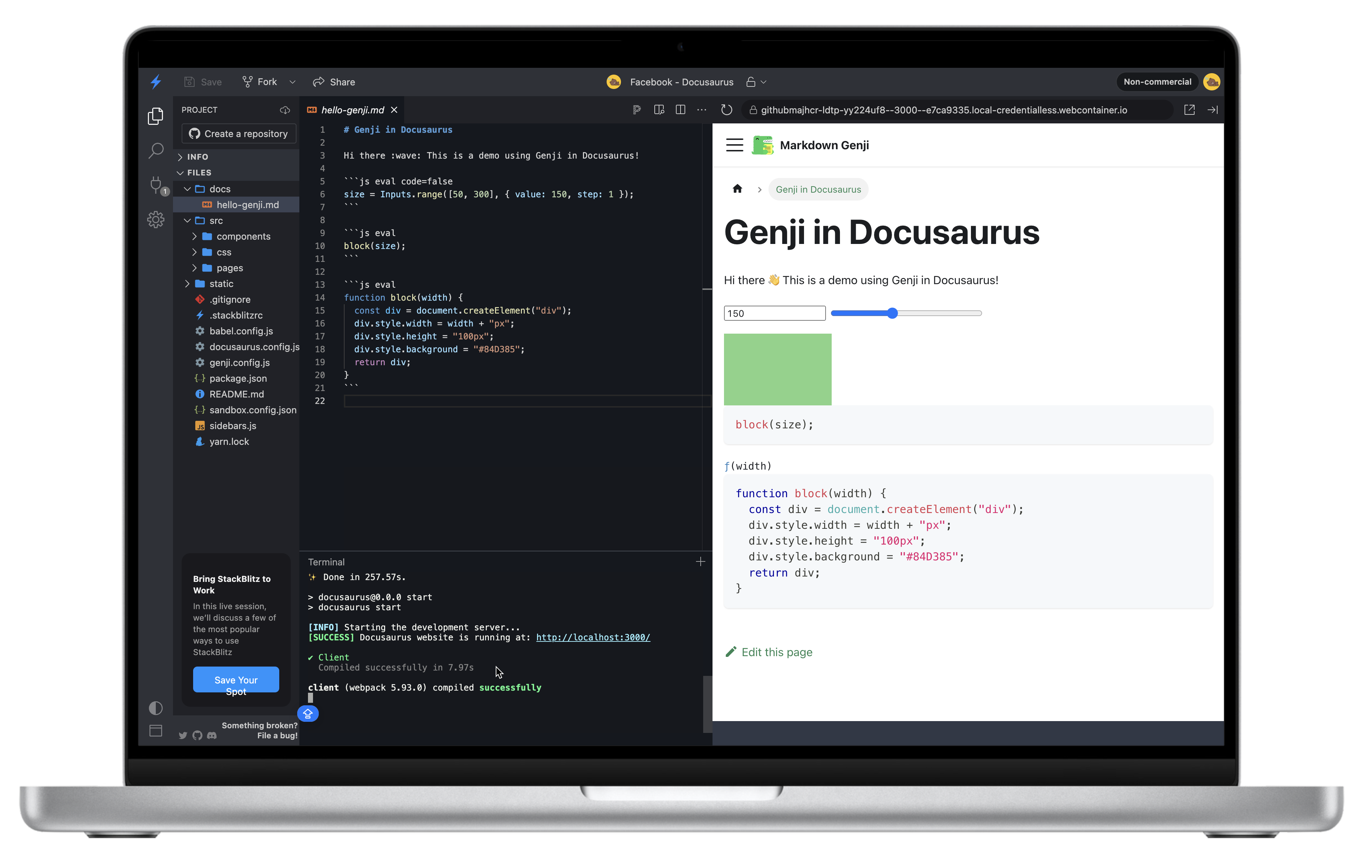Open the Edit this page link

(776, 652)
